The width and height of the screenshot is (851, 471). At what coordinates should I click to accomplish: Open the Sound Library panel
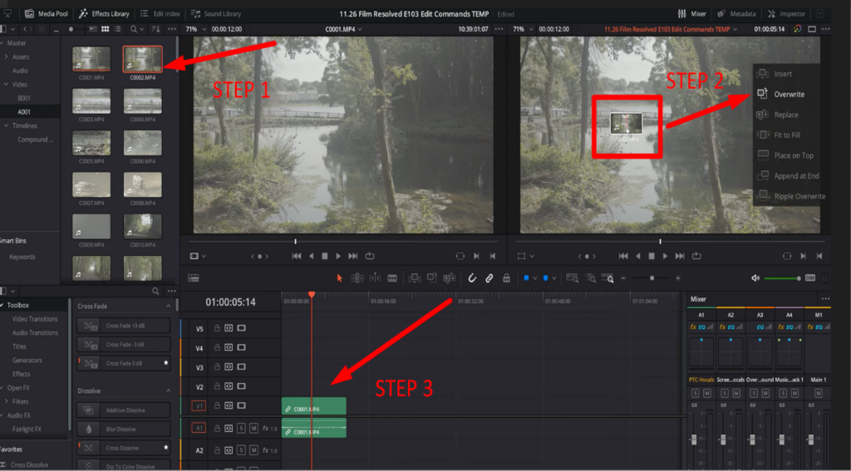click(216, 13)
